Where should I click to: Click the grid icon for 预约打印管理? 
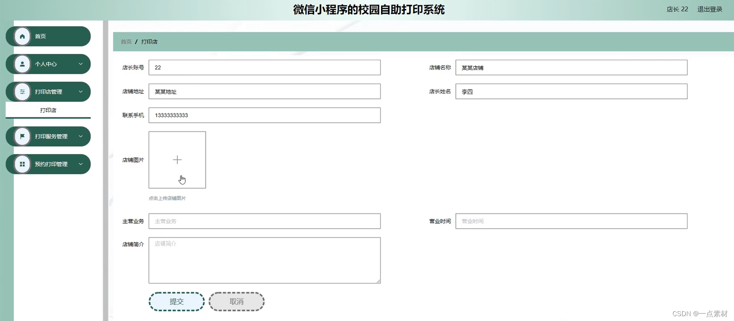pyautogui.click(x=22, y=164)
